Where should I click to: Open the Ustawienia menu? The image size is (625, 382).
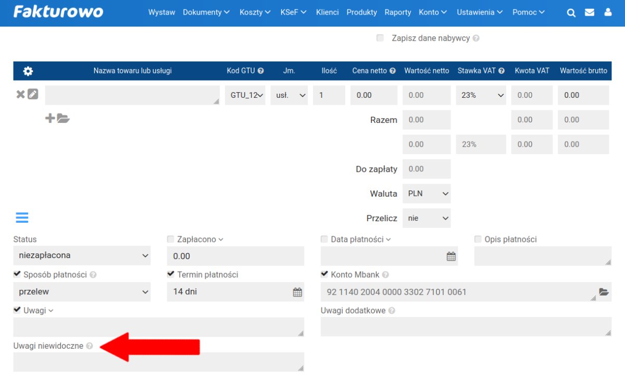point(479,12)
